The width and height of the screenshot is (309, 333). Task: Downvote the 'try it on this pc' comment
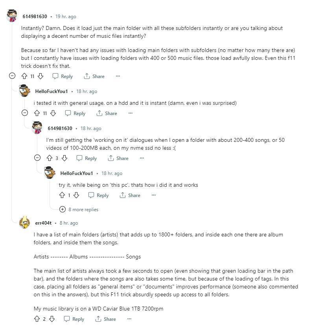pyautogui.click(x=76, y=195)
